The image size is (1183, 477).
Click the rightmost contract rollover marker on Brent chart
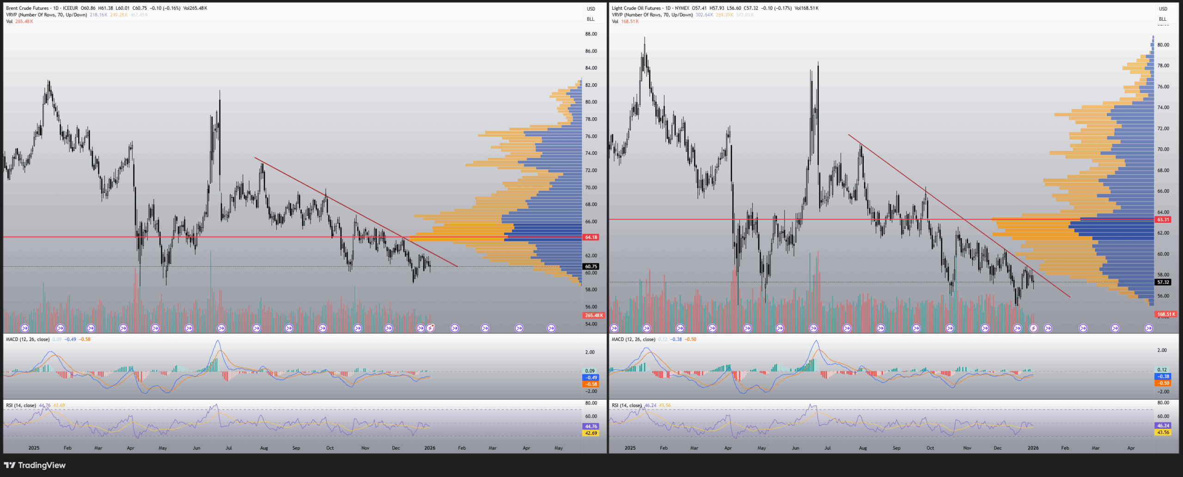(551, 328)
